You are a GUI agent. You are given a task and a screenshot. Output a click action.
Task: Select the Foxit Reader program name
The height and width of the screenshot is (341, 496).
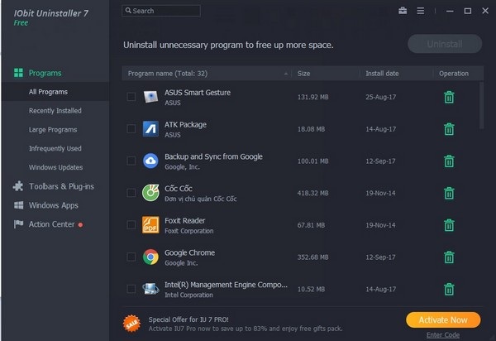(184, 221)
